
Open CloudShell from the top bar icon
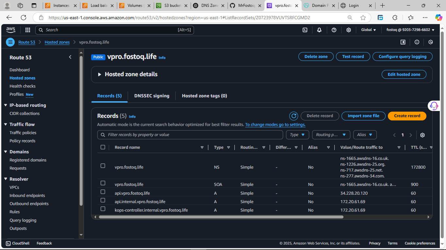(x=305, y=30)
